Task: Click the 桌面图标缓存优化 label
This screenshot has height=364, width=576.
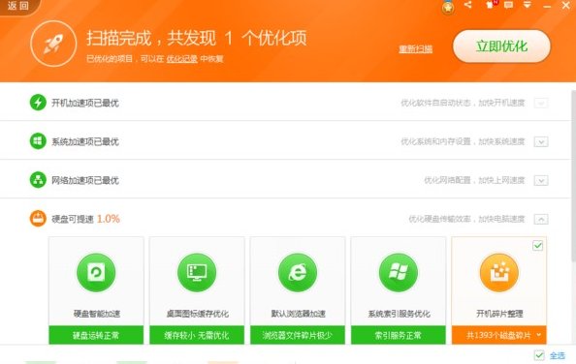Action: click(197, 314)
